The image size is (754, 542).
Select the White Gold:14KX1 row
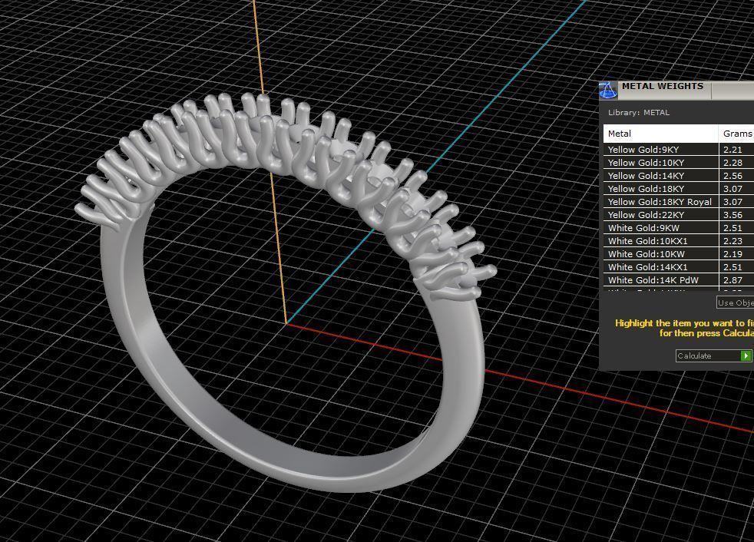pyautogui.click(x=679, y=266)
